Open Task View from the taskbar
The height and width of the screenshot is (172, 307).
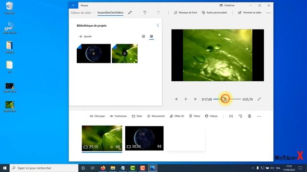coord(93,168)
